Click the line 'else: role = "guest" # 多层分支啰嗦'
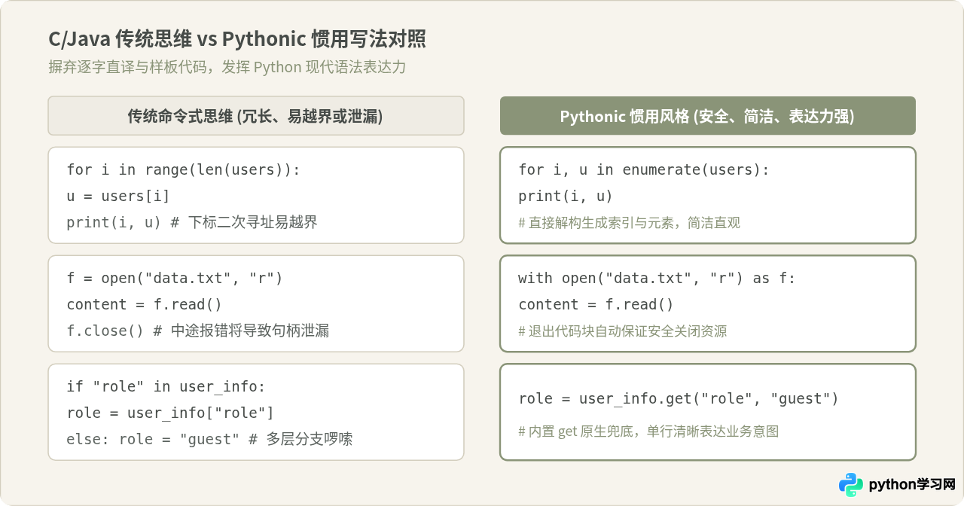The width and height of the screenshot is (964, 506). pyautogui.click(x=209, y=439)
